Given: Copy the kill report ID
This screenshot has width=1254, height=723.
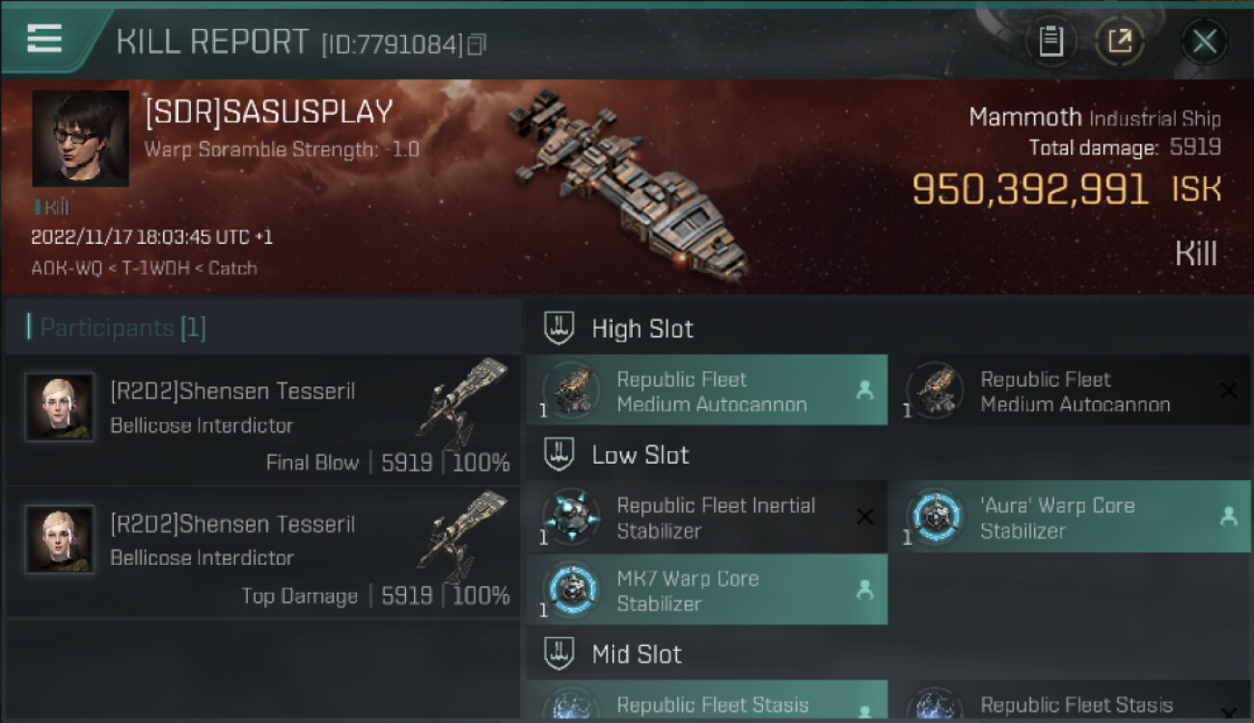Looking at the screenshot, I should tap(477, 44).
